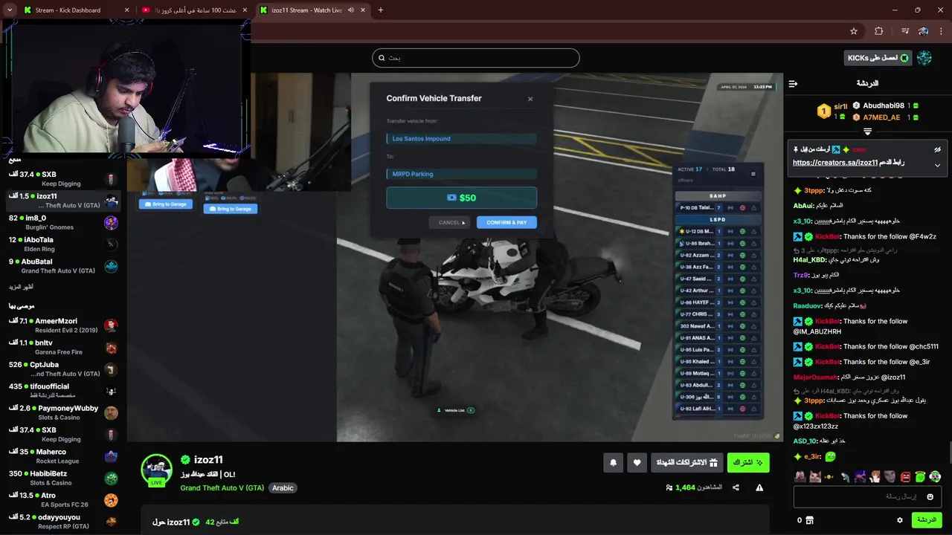Open Grand Theft Auto V (GTA) category link

pyautogui.click(x=222, y=487)
